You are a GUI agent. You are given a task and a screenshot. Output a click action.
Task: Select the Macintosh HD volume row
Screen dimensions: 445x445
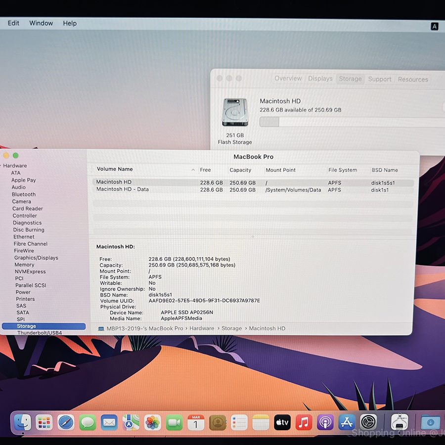(253, 182)
